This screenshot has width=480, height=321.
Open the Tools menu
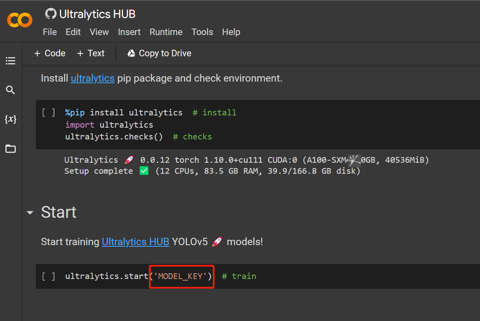[x=202, y=32]
